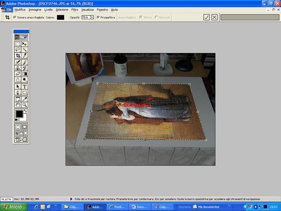The width and height of the screenshot is (281, 211).
Task: Switch to the 'Puzzl...' taskbar window
Action: (x=117, y=207)
